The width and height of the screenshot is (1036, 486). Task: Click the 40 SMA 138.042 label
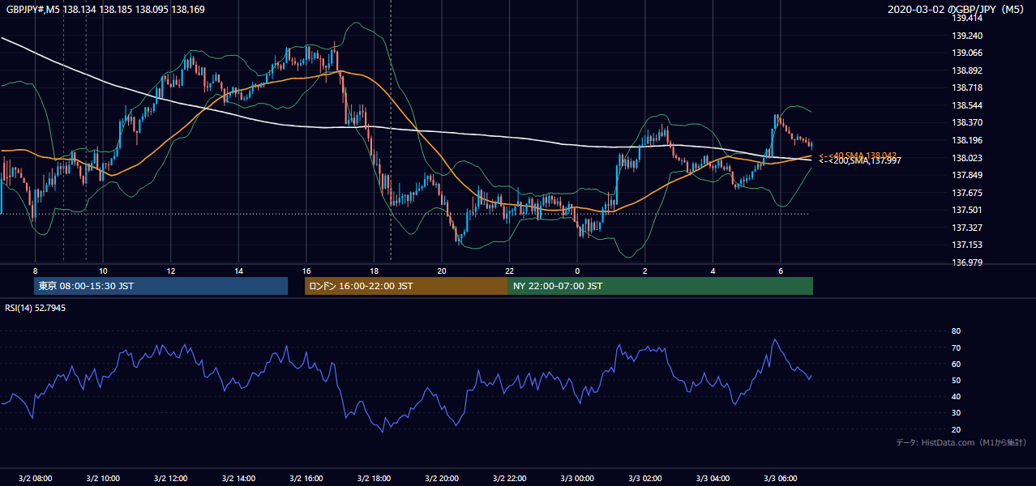(860, 155)
